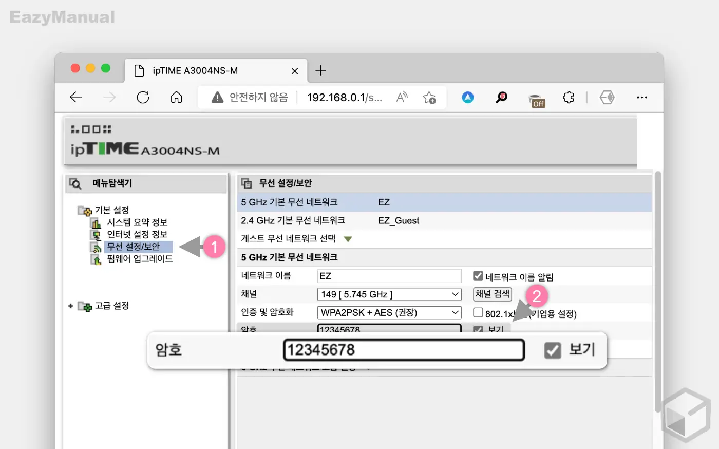
Task: Click the 메뉴탐색기 header text
Action: pos(112,183)
